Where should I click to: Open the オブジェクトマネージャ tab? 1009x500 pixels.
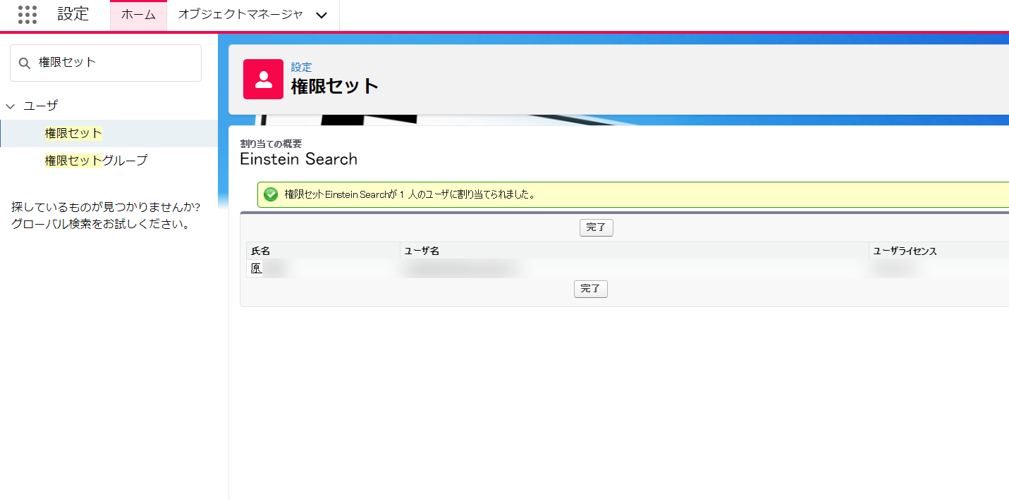click(x=240, y=15)
